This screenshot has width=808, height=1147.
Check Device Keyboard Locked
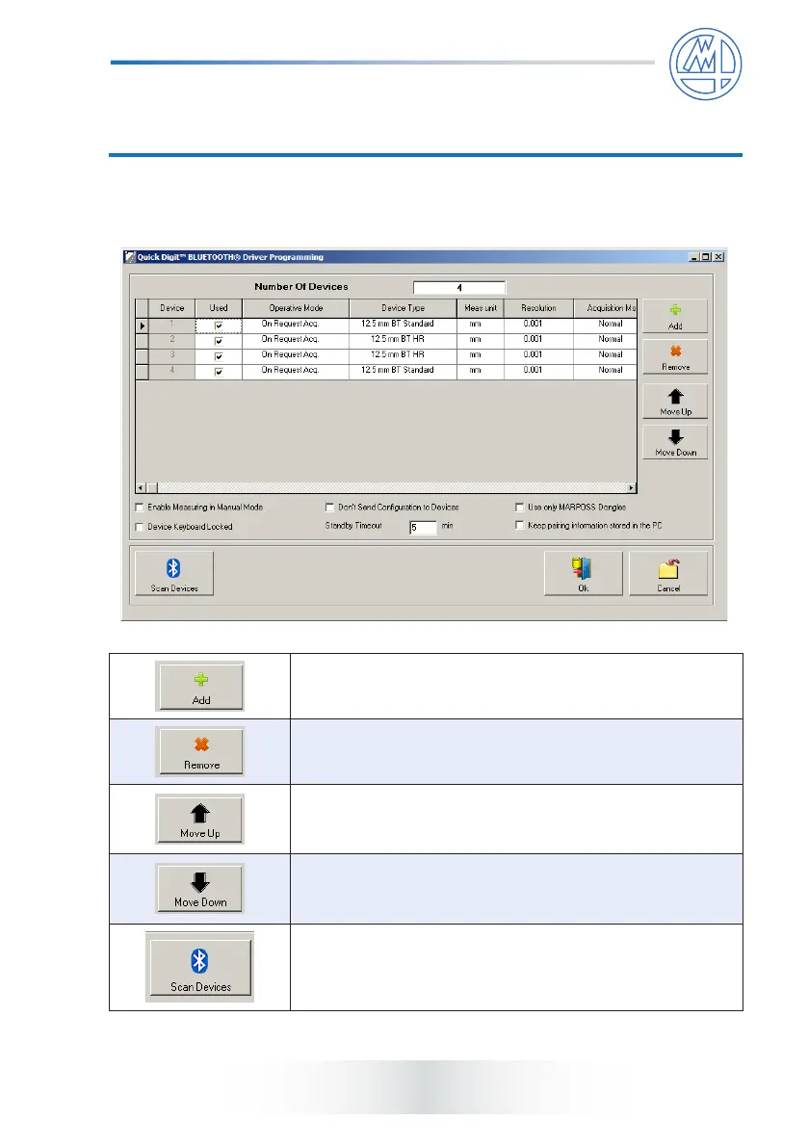coord(140,527)
